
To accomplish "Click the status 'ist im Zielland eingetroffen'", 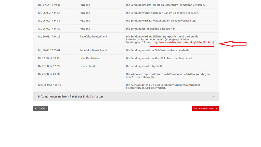I will point(151,29).
